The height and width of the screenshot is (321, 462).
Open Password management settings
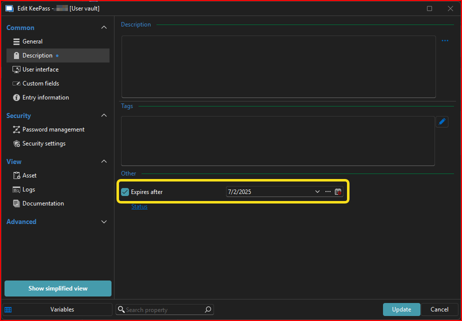pos(58,129)
